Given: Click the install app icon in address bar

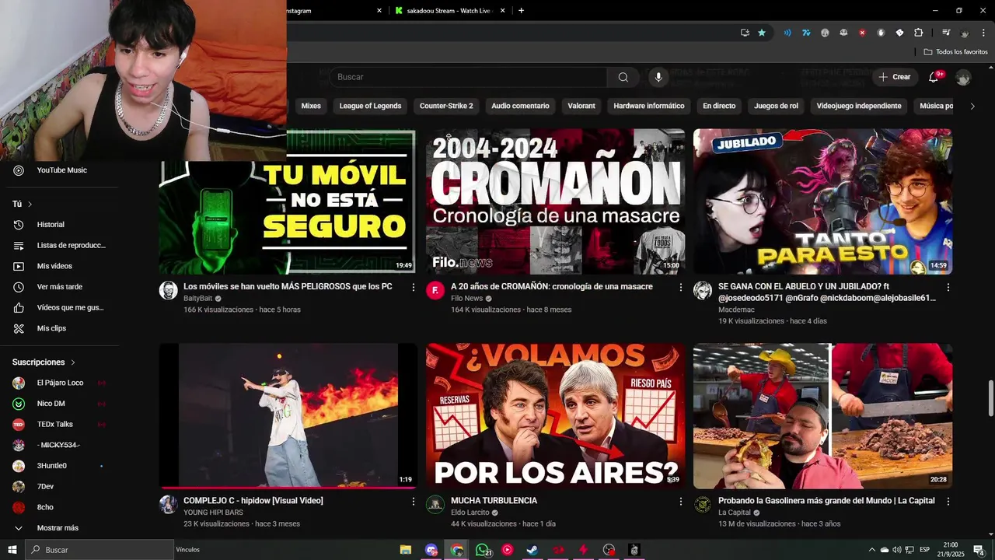Looking at the screenshot, I should [745, 33].
